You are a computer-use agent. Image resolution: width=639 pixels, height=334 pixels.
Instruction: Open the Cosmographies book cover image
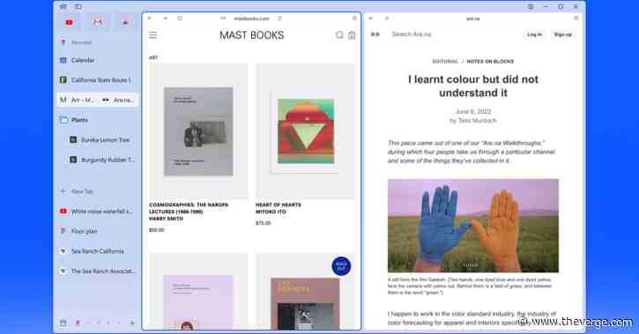point(198,131)
